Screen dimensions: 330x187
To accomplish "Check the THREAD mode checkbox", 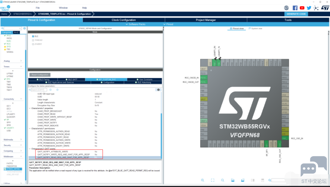I will 33,40.
